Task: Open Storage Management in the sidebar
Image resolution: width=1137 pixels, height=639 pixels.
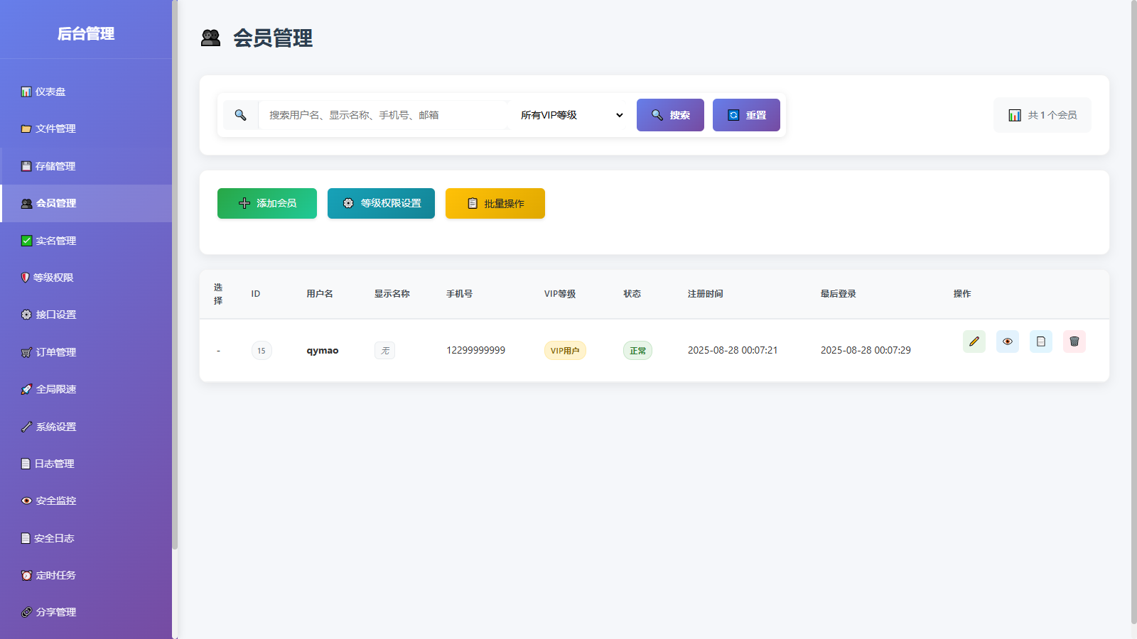Action: tap(55, 166)
